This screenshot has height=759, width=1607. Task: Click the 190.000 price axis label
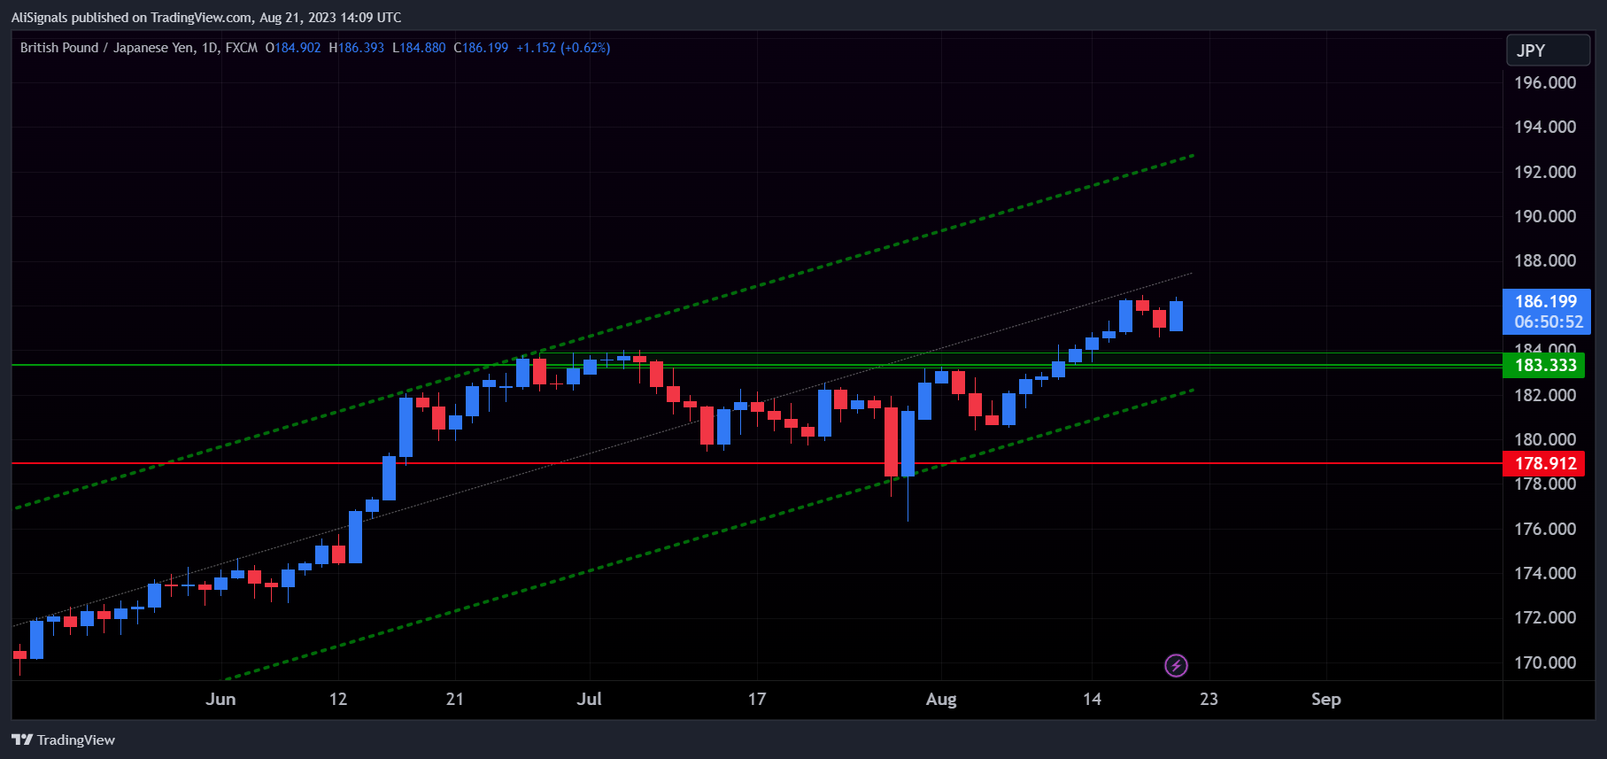pos(1545,216)
